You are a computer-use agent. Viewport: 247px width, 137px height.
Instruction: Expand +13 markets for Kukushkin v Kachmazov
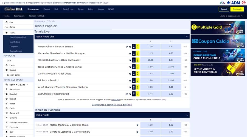(185, 60)
